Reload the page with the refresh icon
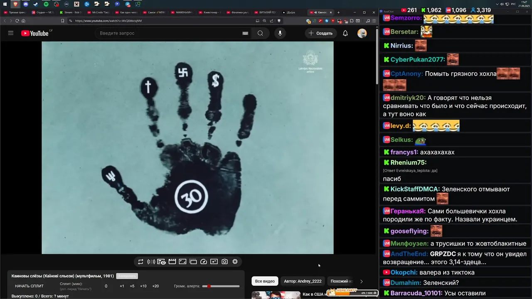The height and width of the screenshot is (299, 532). click(x=17, y=21)
